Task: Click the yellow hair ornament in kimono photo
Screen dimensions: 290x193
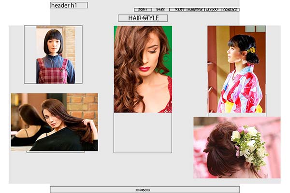Action: [x=252, y=50]
